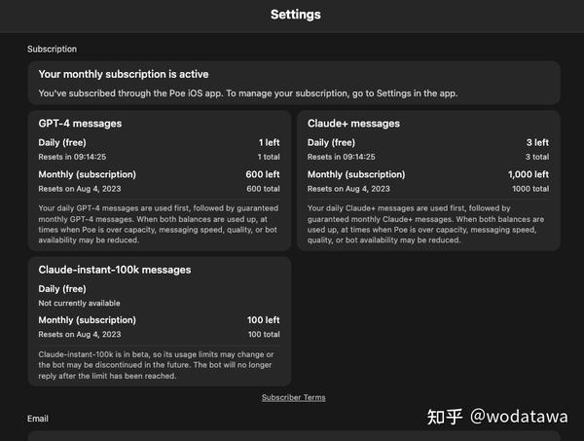Click the GPT-4 '600 left' monthly balance

click(263, 174)
